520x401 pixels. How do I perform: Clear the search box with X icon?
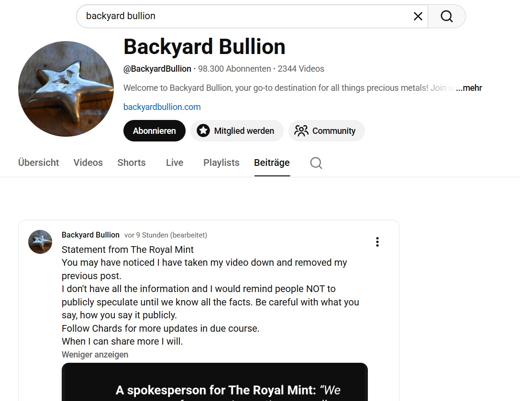418,16
